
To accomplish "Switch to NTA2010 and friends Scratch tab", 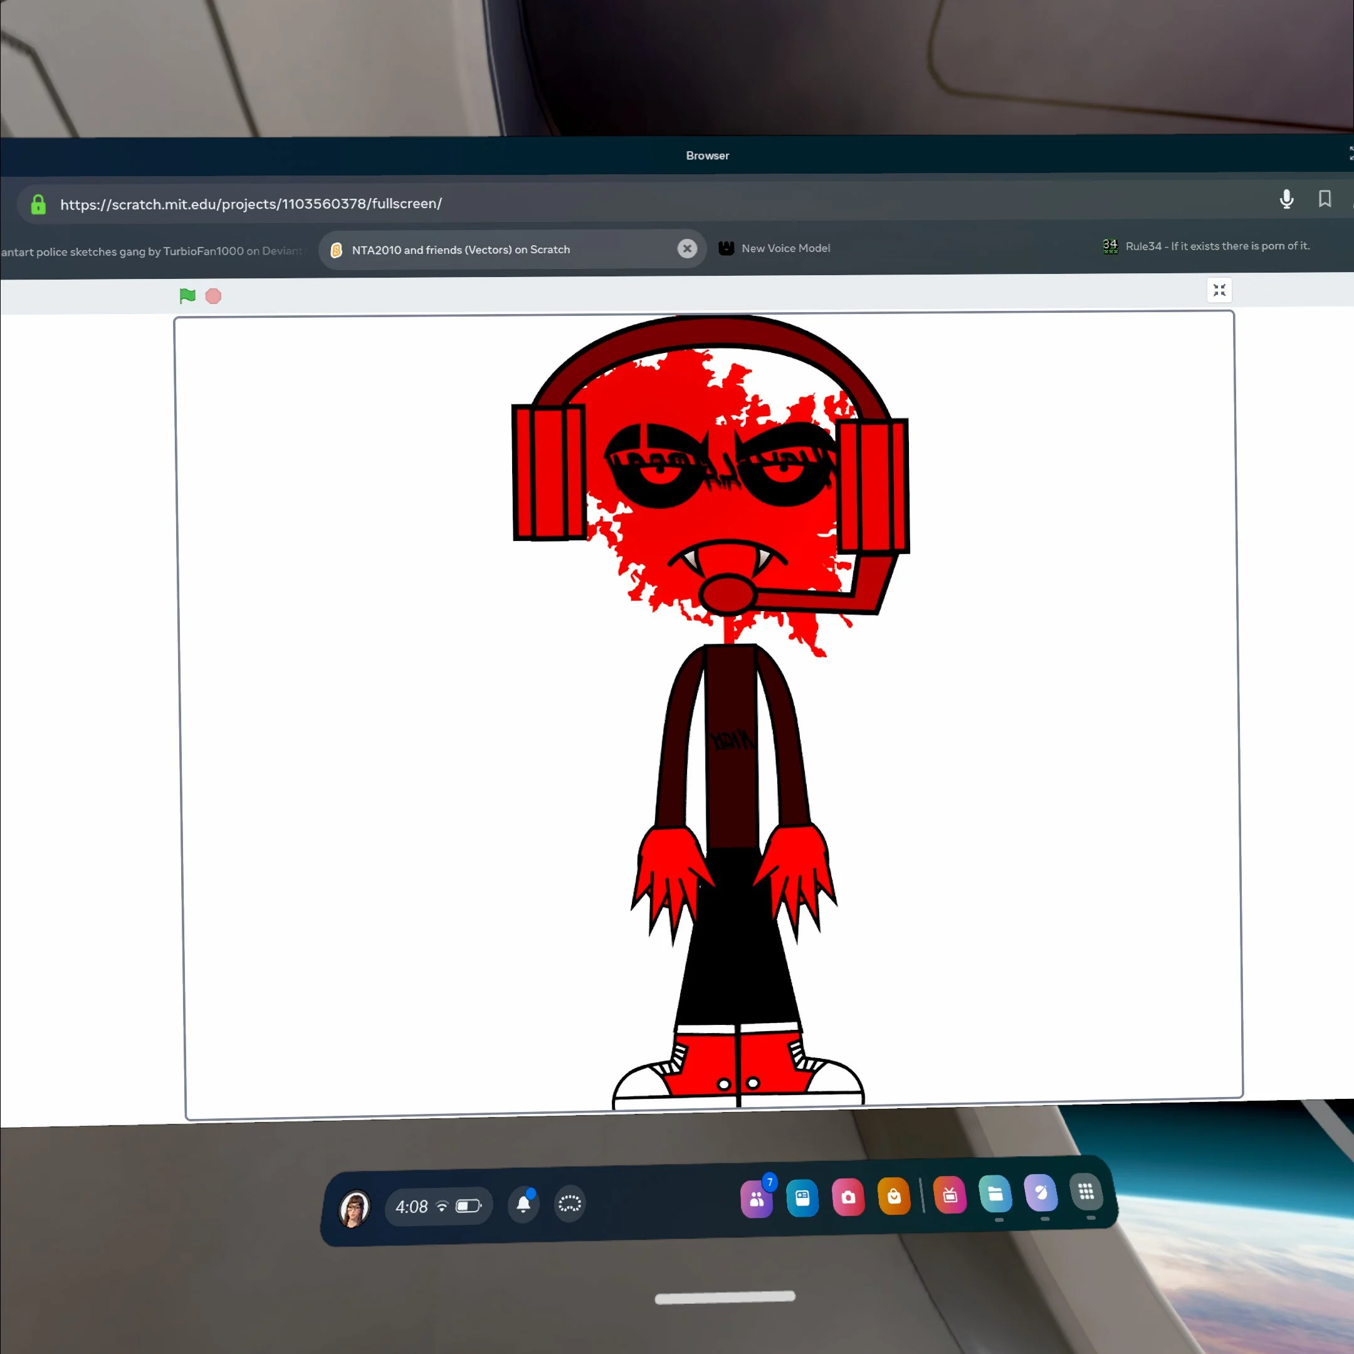I will tap(512, 249).
